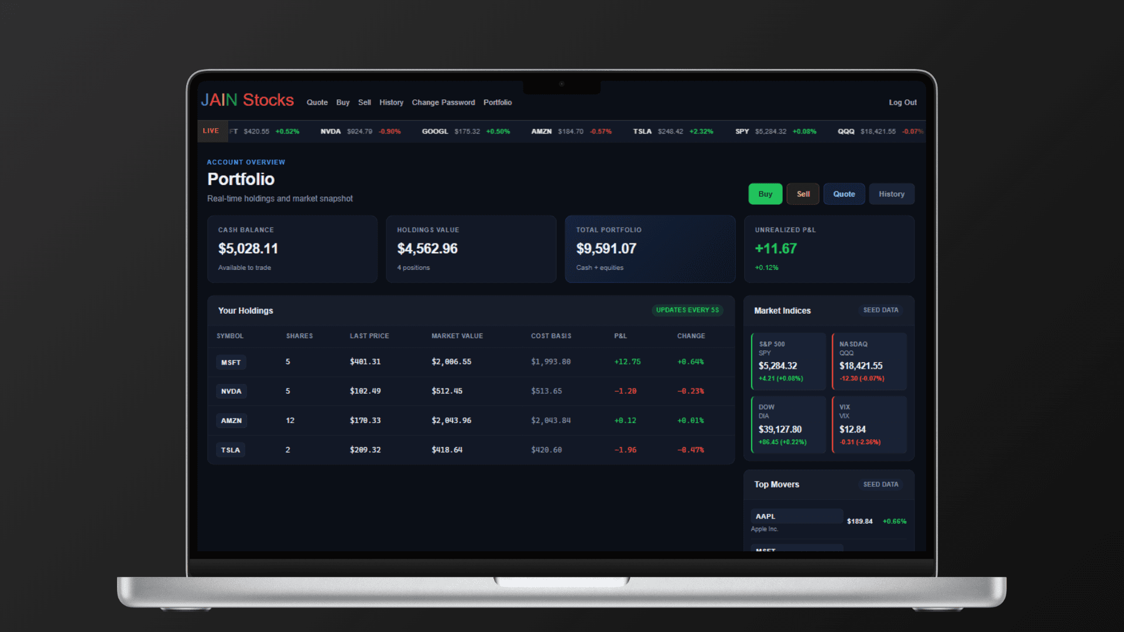
Task: Open Sell in the top navigation
Action: pyautogui.click(x=365, y=102)
